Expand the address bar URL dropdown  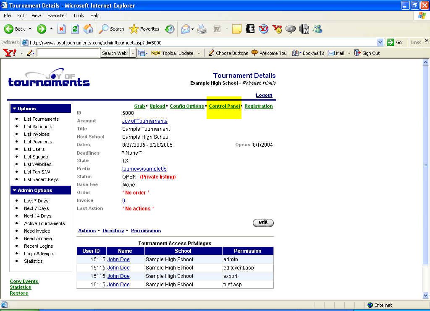(x=380, y=42)
